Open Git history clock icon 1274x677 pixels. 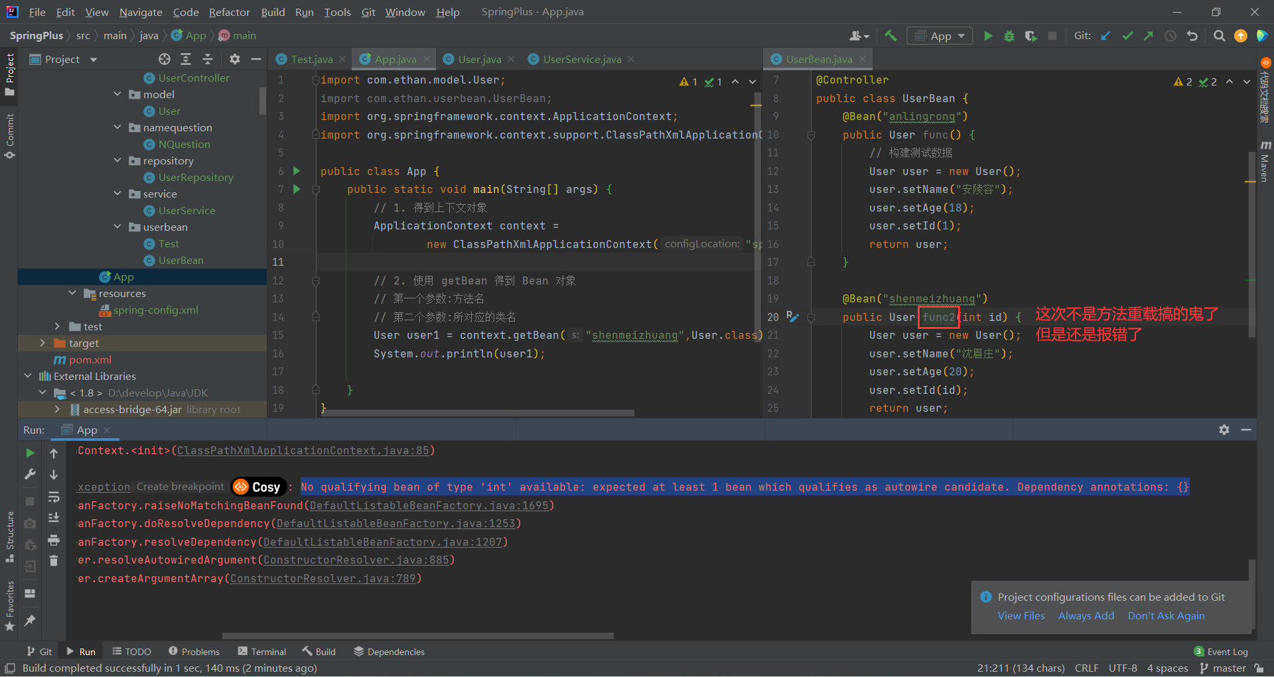click(1170, 36)
